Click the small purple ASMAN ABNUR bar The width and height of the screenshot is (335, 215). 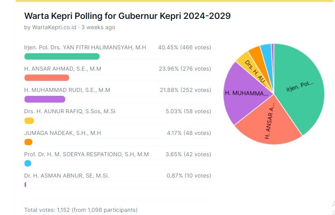click(25, 185)
